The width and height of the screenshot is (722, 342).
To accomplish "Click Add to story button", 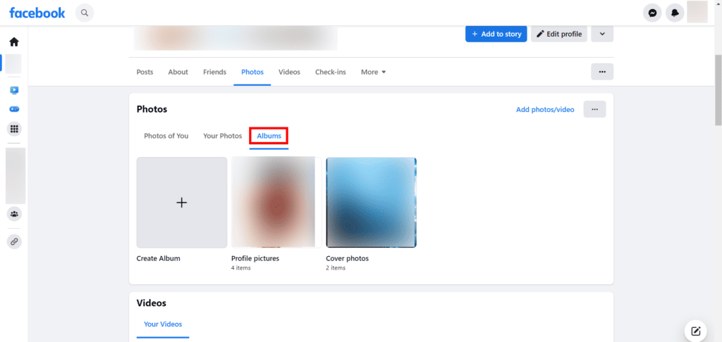I will coord(496,34).
